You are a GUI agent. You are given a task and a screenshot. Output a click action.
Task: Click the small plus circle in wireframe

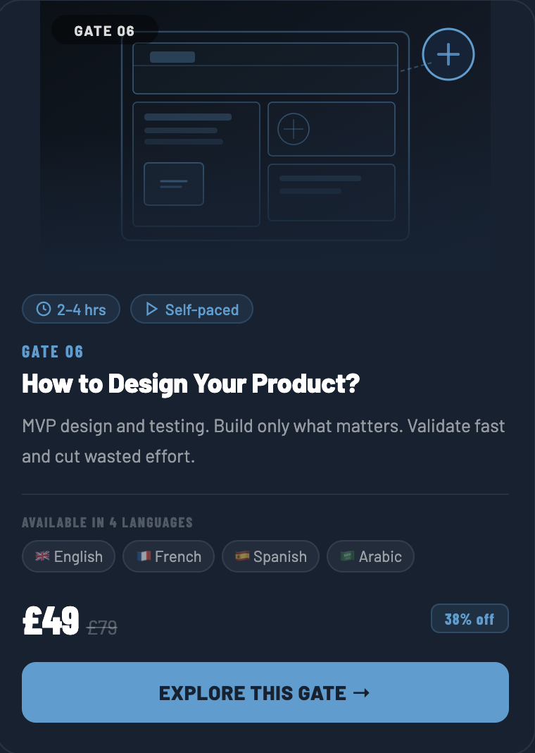click(x=294, y=129)
